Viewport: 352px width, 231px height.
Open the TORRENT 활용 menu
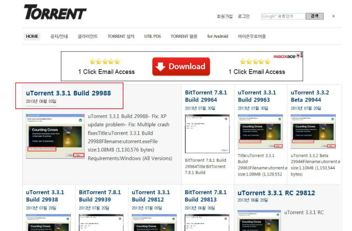pos(184,36)
